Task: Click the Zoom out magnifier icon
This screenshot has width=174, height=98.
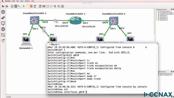Action: pyautogui.click(x=59, y=6)
